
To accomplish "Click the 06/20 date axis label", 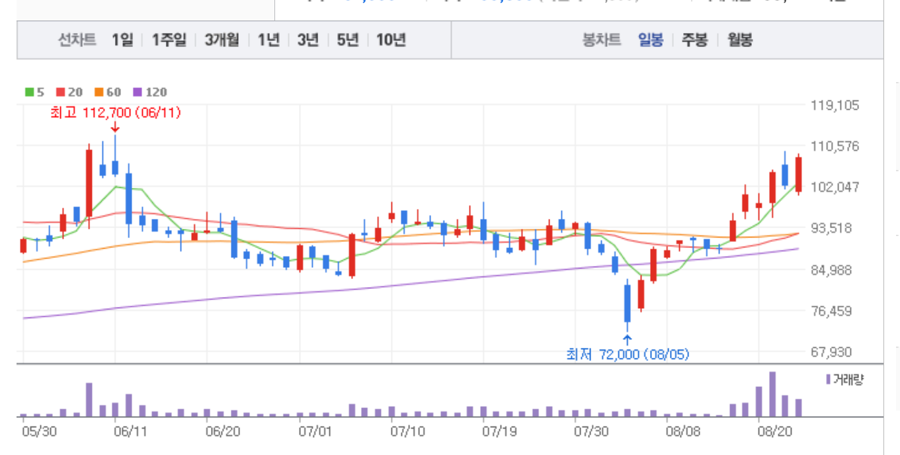I will pos(224,431).
